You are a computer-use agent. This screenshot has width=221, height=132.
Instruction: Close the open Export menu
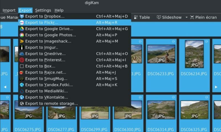pos(25,10)
